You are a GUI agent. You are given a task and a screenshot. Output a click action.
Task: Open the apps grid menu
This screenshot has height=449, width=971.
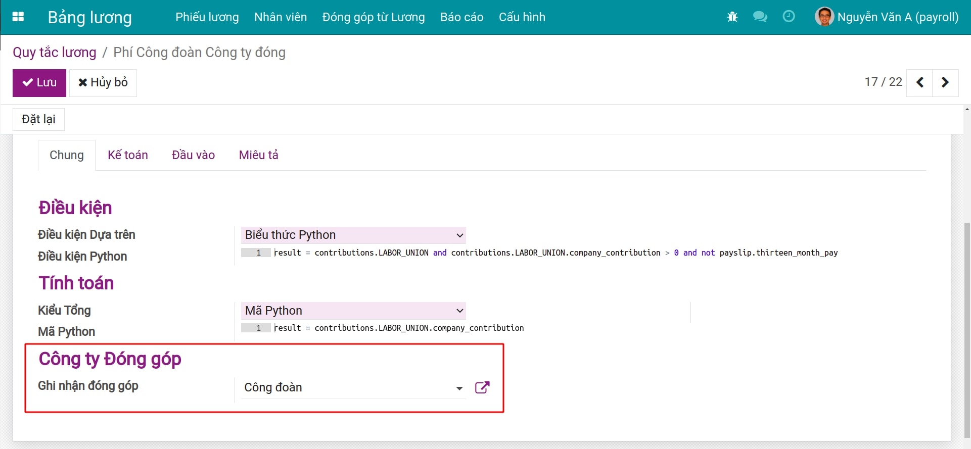point(18,17)
